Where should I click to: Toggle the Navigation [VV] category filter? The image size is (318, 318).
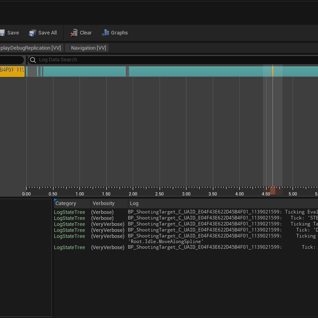[88, 48]
